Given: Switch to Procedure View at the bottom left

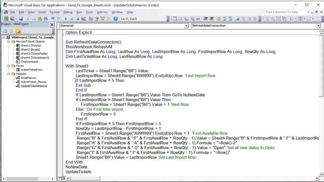Looking at the screenshot, I should (60, 178).
